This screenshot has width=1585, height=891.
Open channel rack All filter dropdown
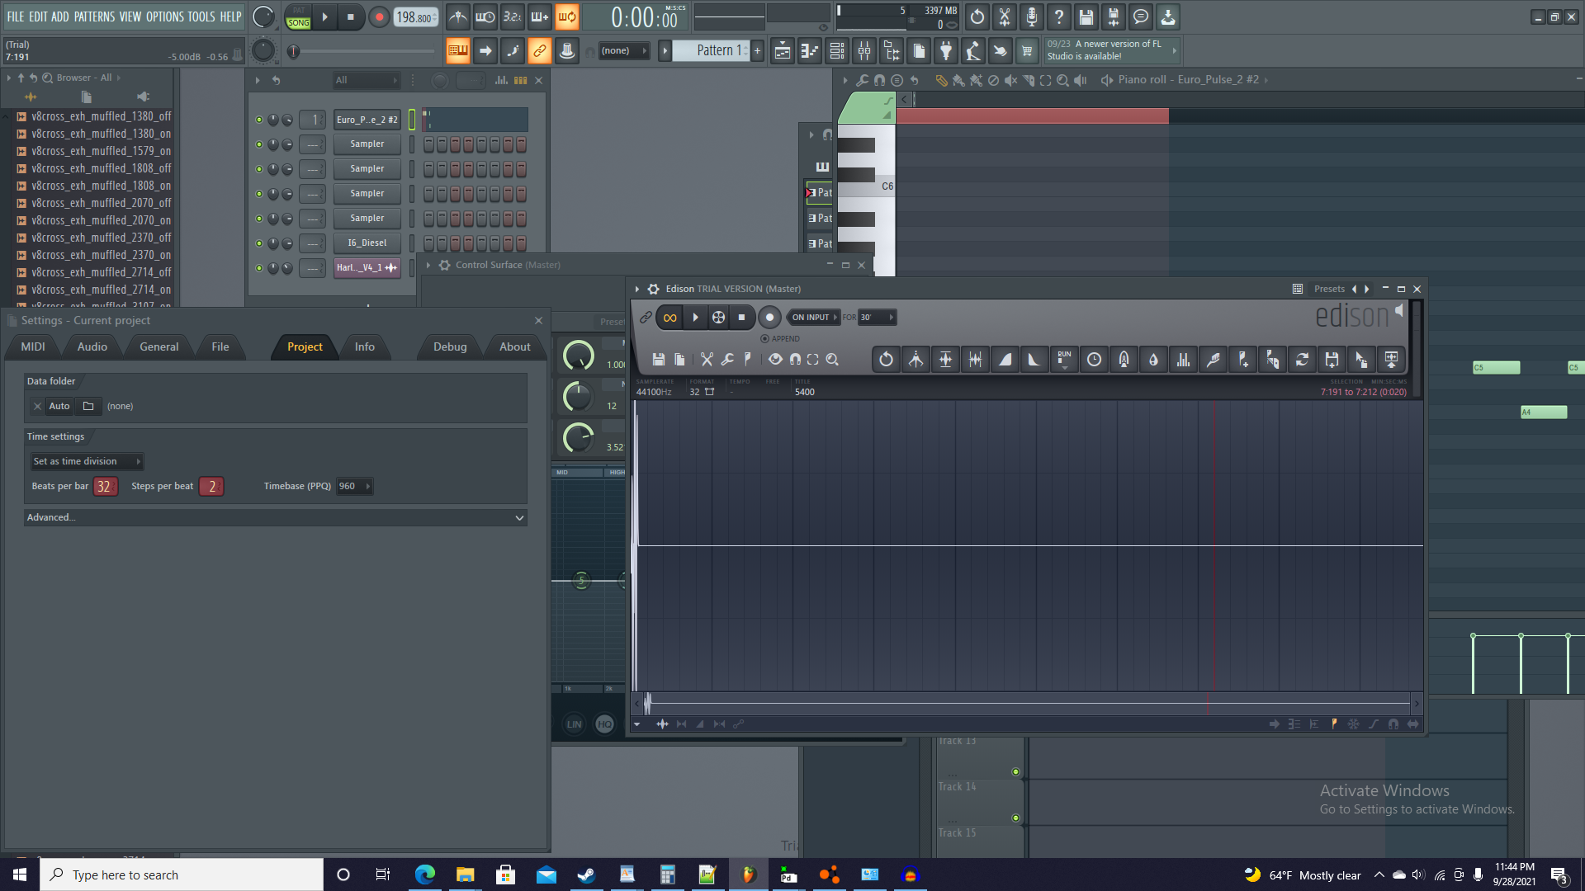366,80
